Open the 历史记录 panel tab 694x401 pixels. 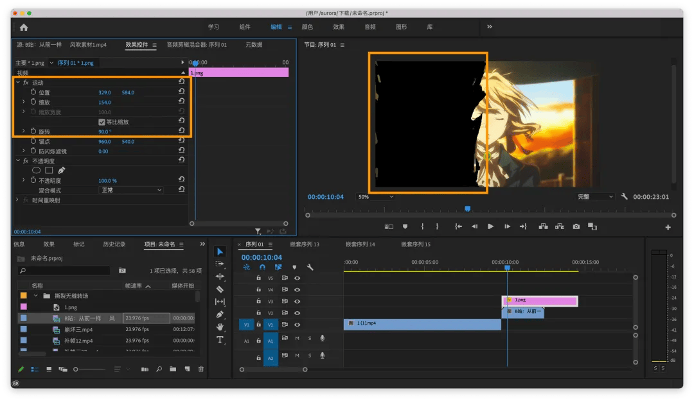click(x=114, y=244)
